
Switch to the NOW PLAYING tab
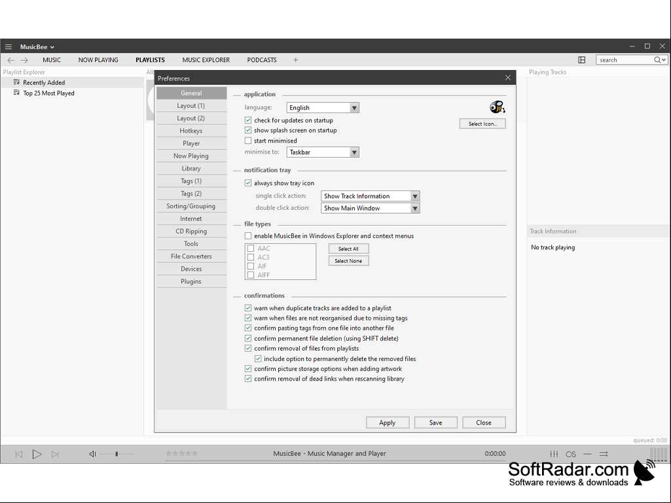[x=98, y=60]
